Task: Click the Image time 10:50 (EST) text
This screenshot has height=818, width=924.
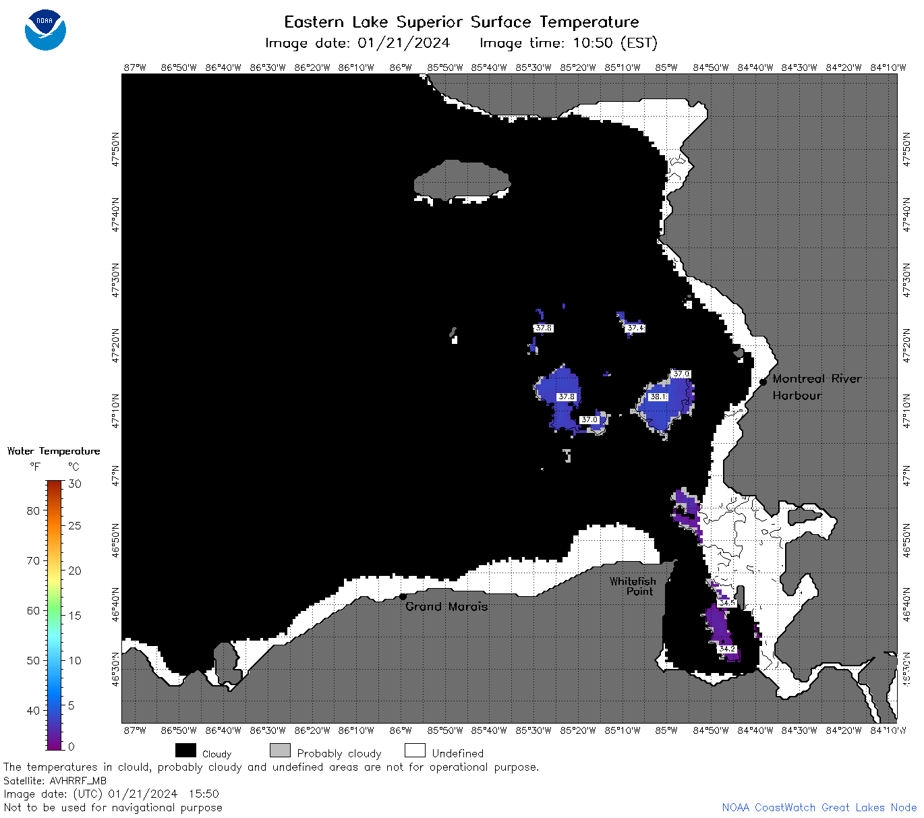Action: [x=568, y=43]
